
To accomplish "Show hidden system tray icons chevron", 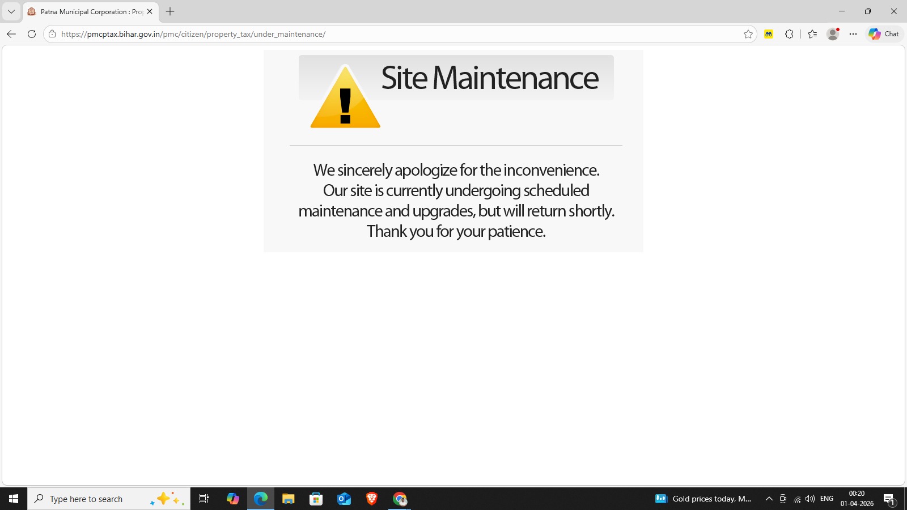I will pyautogui.click(x=769, y=499).
